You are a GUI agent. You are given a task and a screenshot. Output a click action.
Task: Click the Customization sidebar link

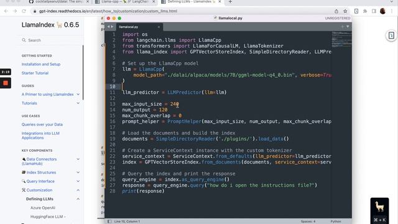pos(39,190)
